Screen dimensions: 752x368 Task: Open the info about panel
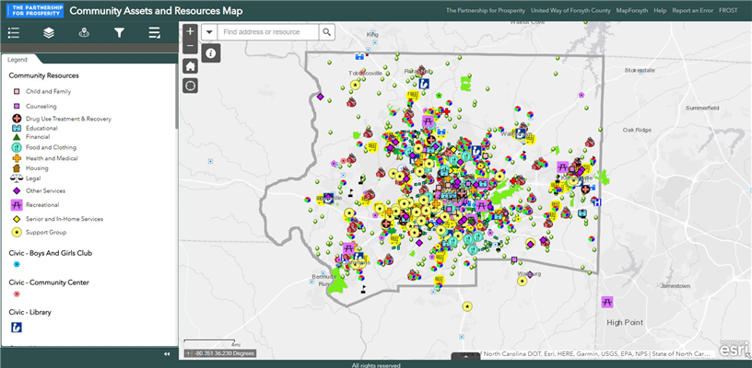pyautogui.click(x=211, y=53)
